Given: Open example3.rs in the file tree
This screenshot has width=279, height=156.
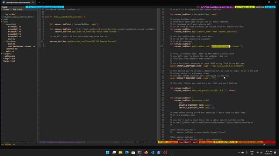Looking at the screenshot, I should point(14,32).
